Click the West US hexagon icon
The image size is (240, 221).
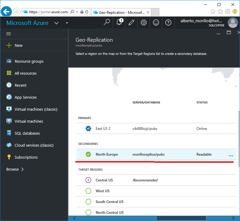tap(88, 191)
